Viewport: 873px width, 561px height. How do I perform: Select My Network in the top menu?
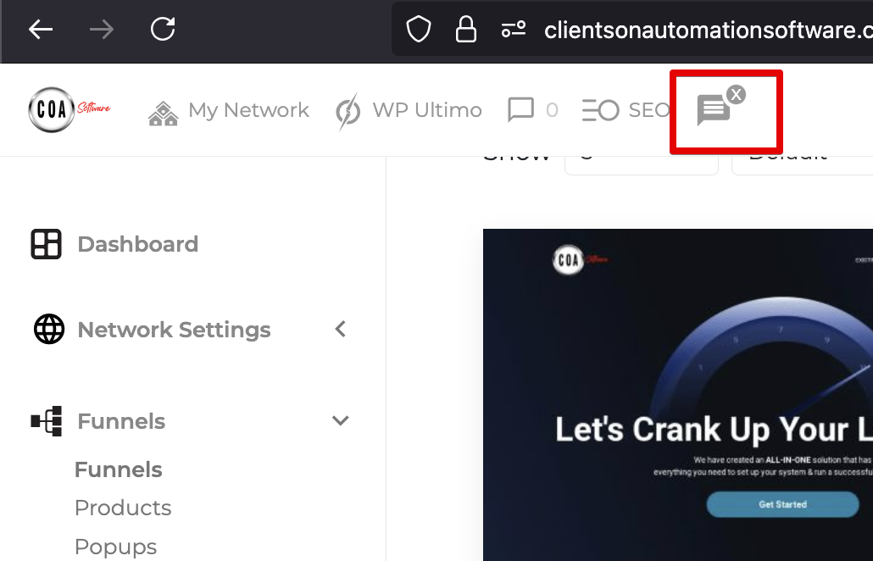point(247,109)
